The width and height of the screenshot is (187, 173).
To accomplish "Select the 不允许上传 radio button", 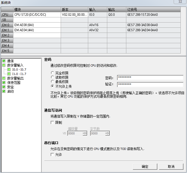I will point(53,86).
